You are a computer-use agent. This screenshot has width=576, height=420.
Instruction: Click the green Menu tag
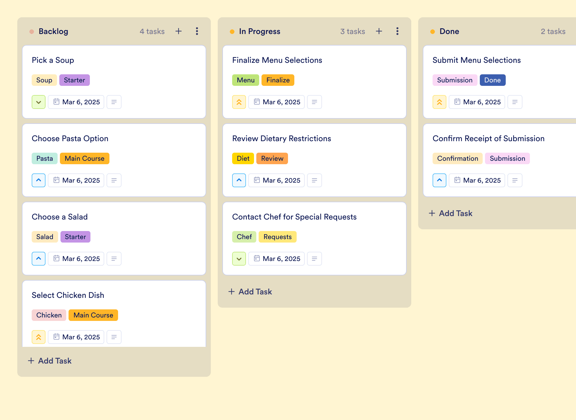pyautogui.click(x=246, y=80)
